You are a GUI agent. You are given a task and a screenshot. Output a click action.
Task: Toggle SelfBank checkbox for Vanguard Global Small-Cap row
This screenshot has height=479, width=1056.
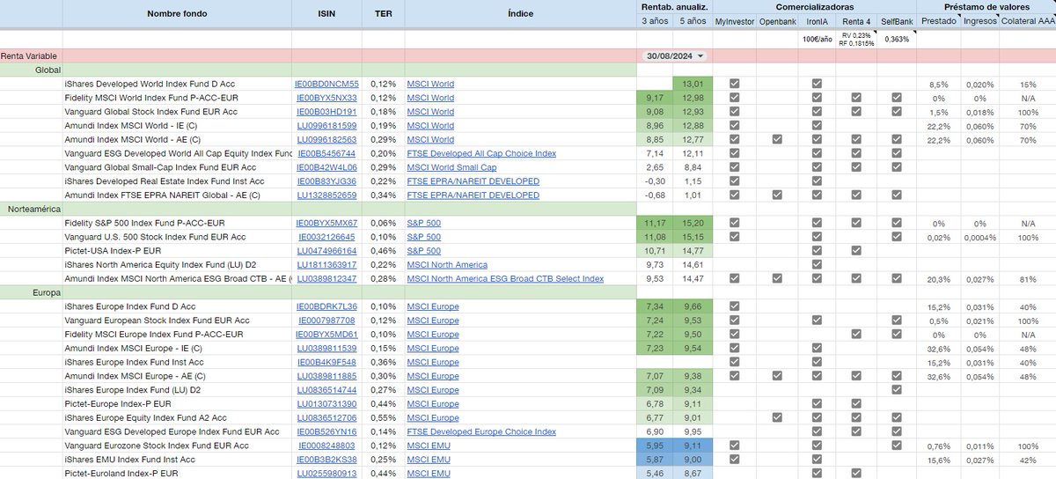click(x=897, y=167)
